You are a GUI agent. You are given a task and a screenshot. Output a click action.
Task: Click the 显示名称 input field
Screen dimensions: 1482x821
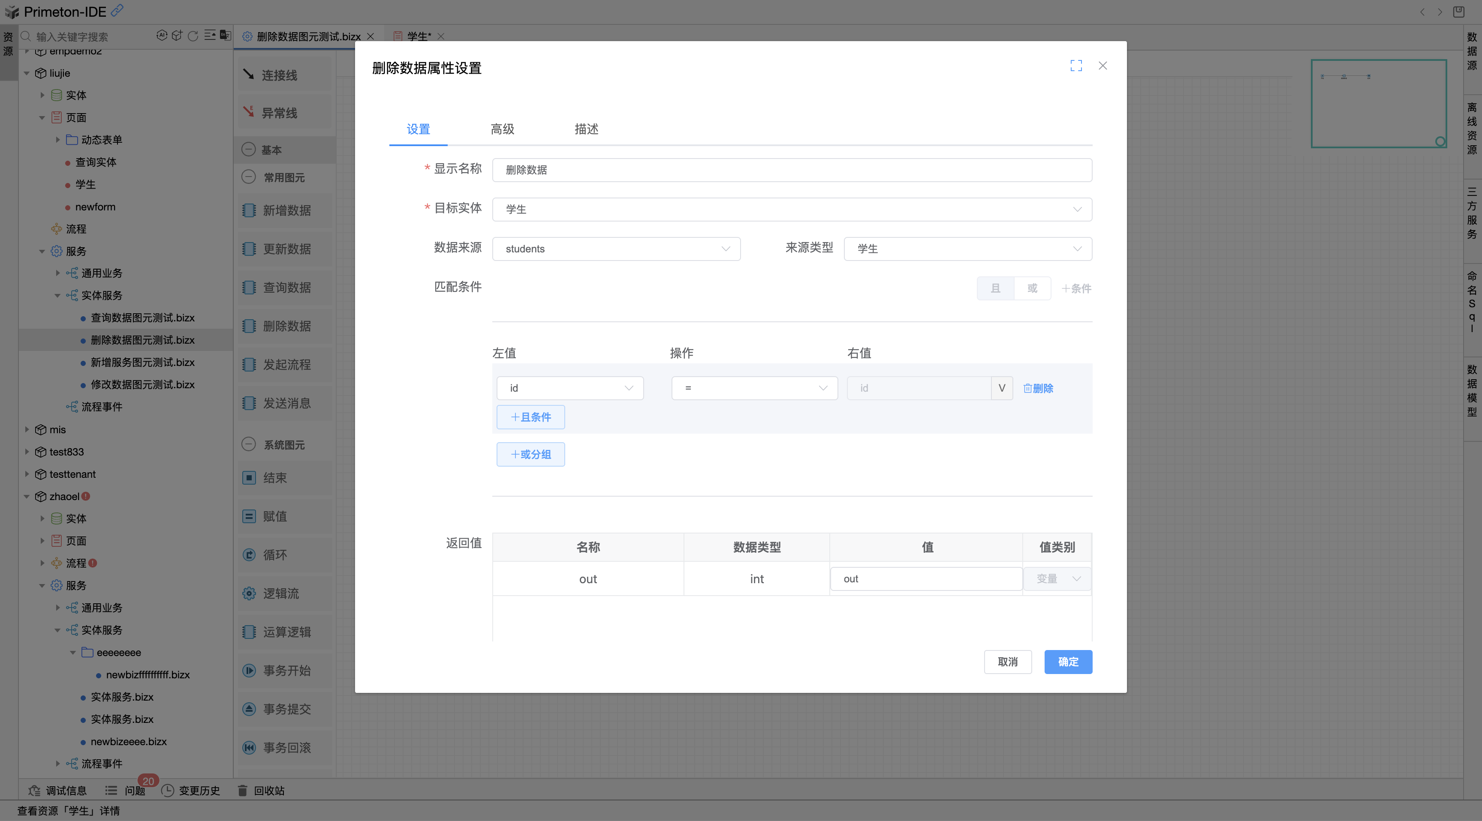792,170
